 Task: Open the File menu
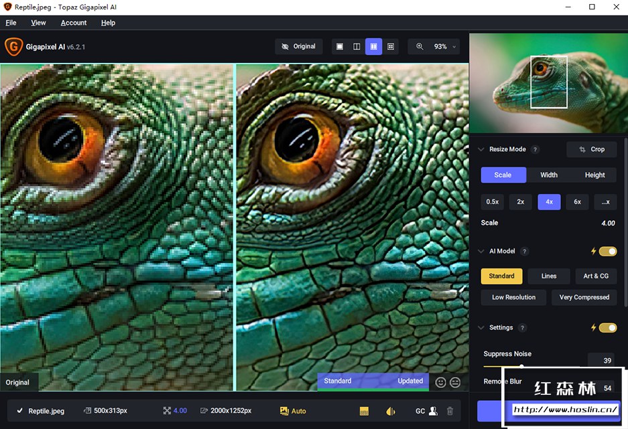pos(11,23)
